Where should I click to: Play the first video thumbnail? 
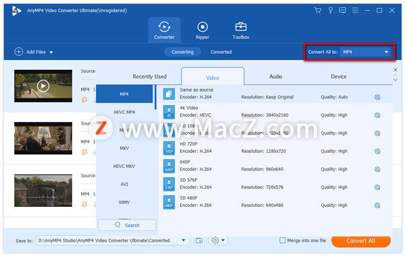pos(43,86)
